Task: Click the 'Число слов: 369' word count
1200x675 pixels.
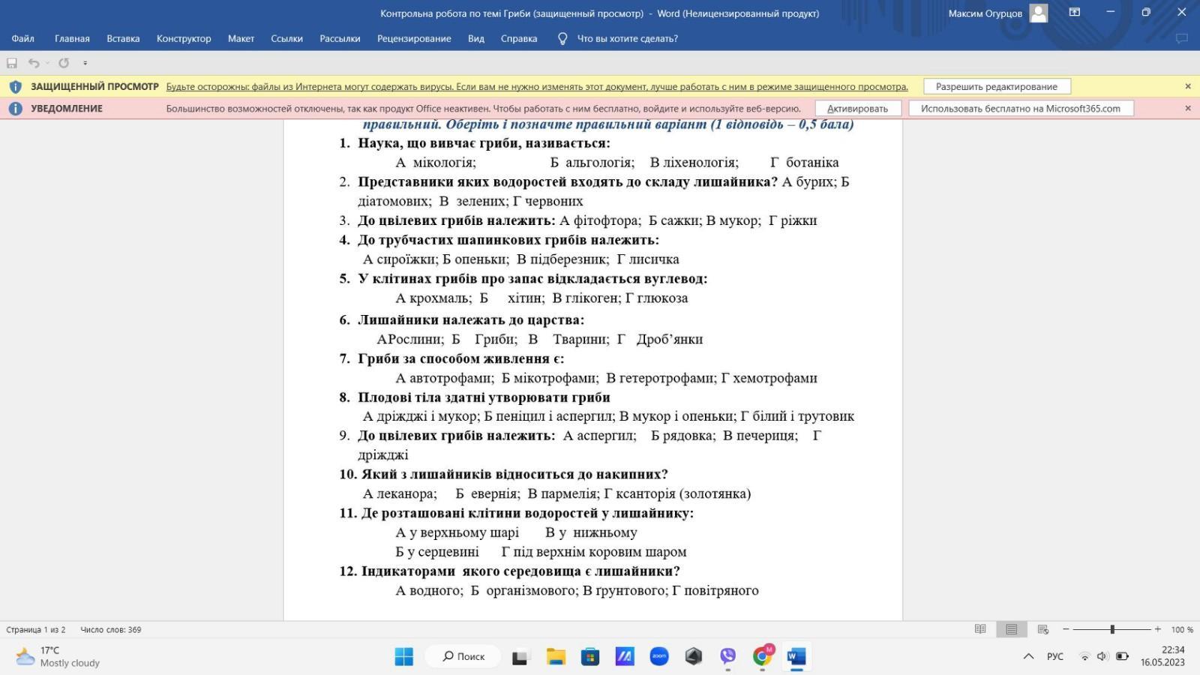Action: pos(111,629)
